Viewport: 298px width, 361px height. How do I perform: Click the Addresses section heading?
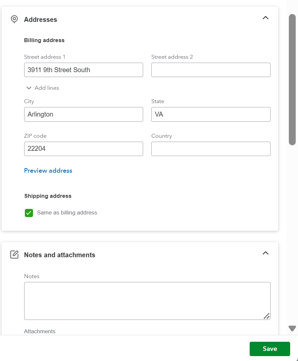click(x=41, y=20)
